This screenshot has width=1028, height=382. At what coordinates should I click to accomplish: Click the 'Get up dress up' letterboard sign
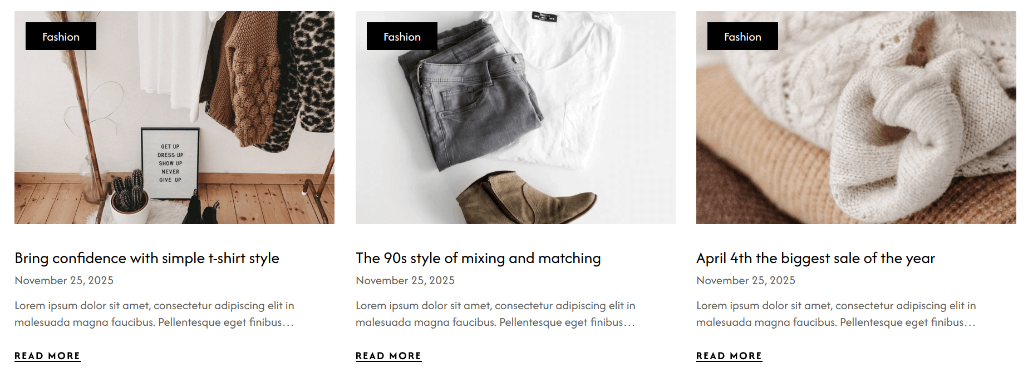(170, 163)
